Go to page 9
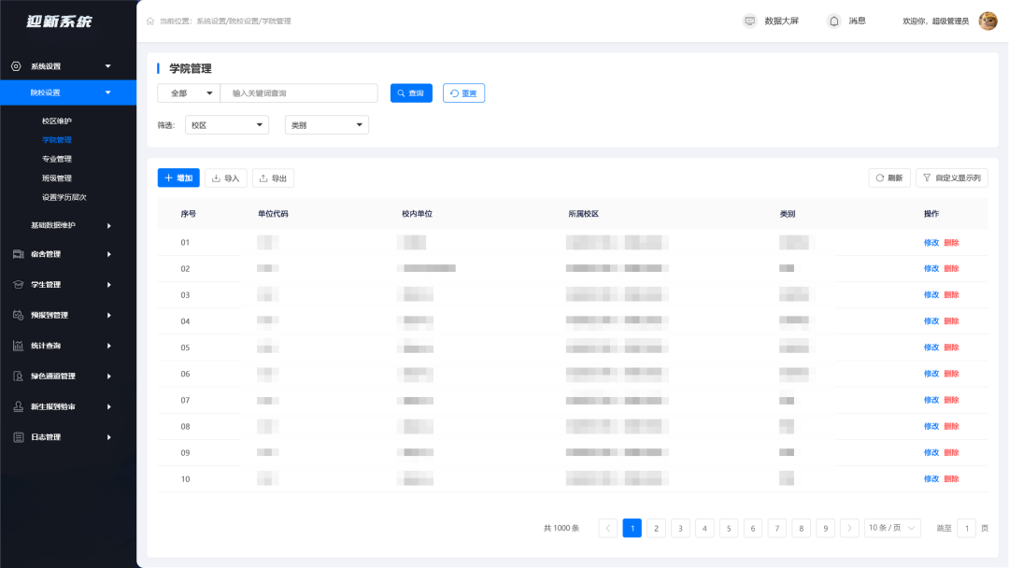Image resolution: width=1009 pixels, height=568 pixels. tap(826, 528)
